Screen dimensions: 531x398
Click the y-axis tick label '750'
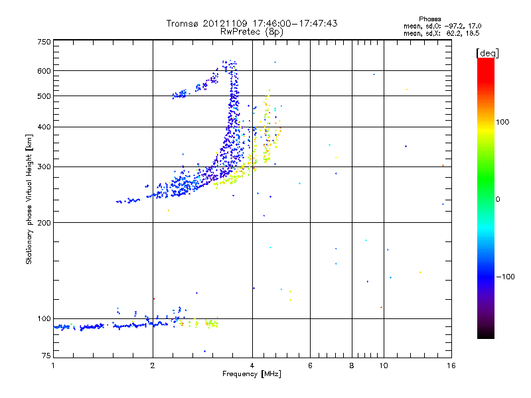click(x=44, y=42)
